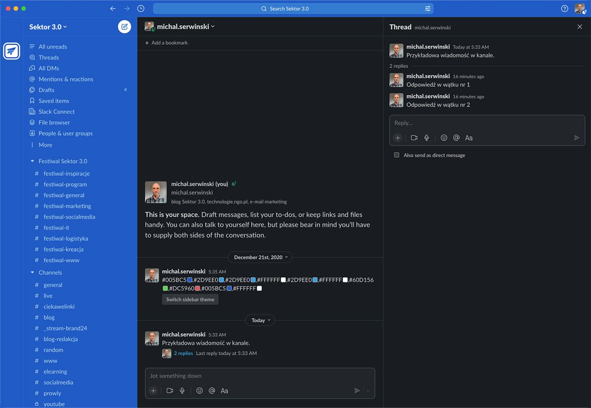Click the Switch sidebar theme button

click(x=190, y=300)
